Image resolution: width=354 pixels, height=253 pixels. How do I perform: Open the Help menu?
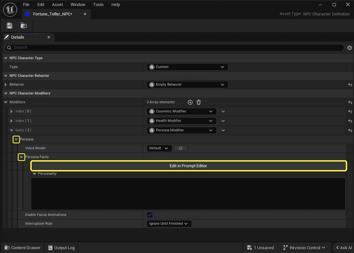coord(116,5)
